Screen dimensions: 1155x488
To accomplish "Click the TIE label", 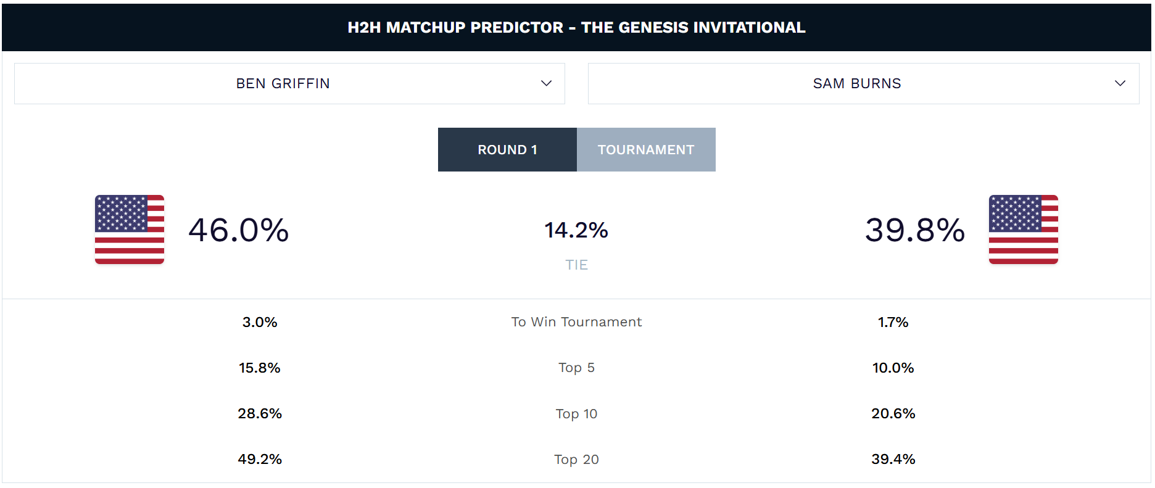I will [x=576, y=265].
